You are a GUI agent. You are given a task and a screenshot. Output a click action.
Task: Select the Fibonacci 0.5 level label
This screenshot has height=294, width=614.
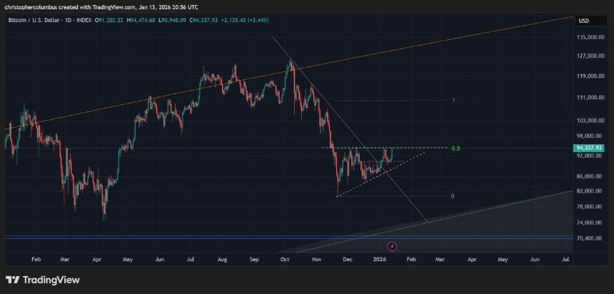coord(454,148)
